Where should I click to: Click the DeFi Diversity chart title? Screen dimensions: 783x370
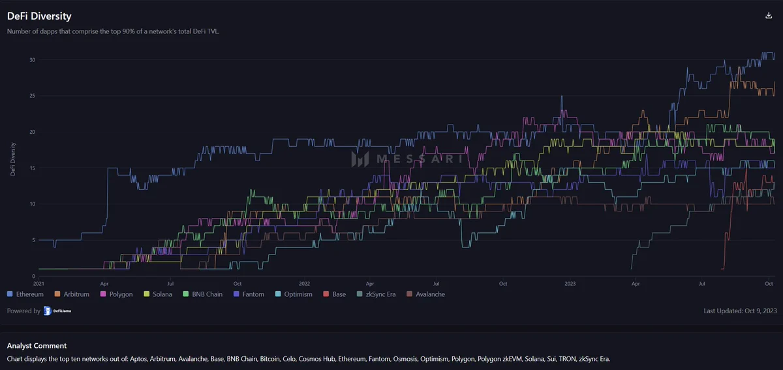click(x=39, y=16)
